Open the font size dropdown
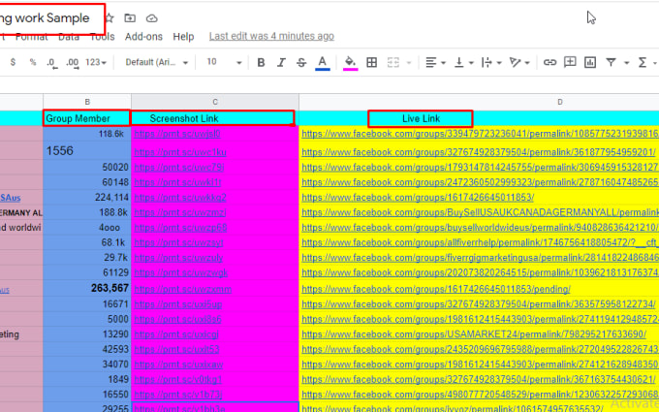The height and width of the screenshot is (412, 659). click(x=224, y=62)
